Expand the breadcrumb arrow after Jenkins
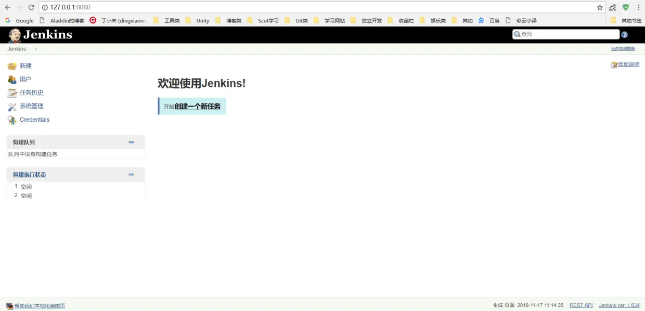 pyautogui.click(x=36, y=49)
